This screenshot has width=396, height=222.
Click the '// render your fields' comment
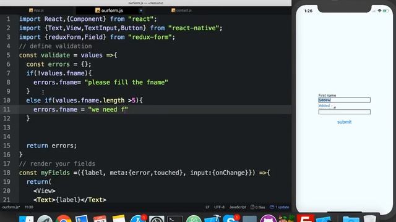pyautogui.click(x=58, y=163)
